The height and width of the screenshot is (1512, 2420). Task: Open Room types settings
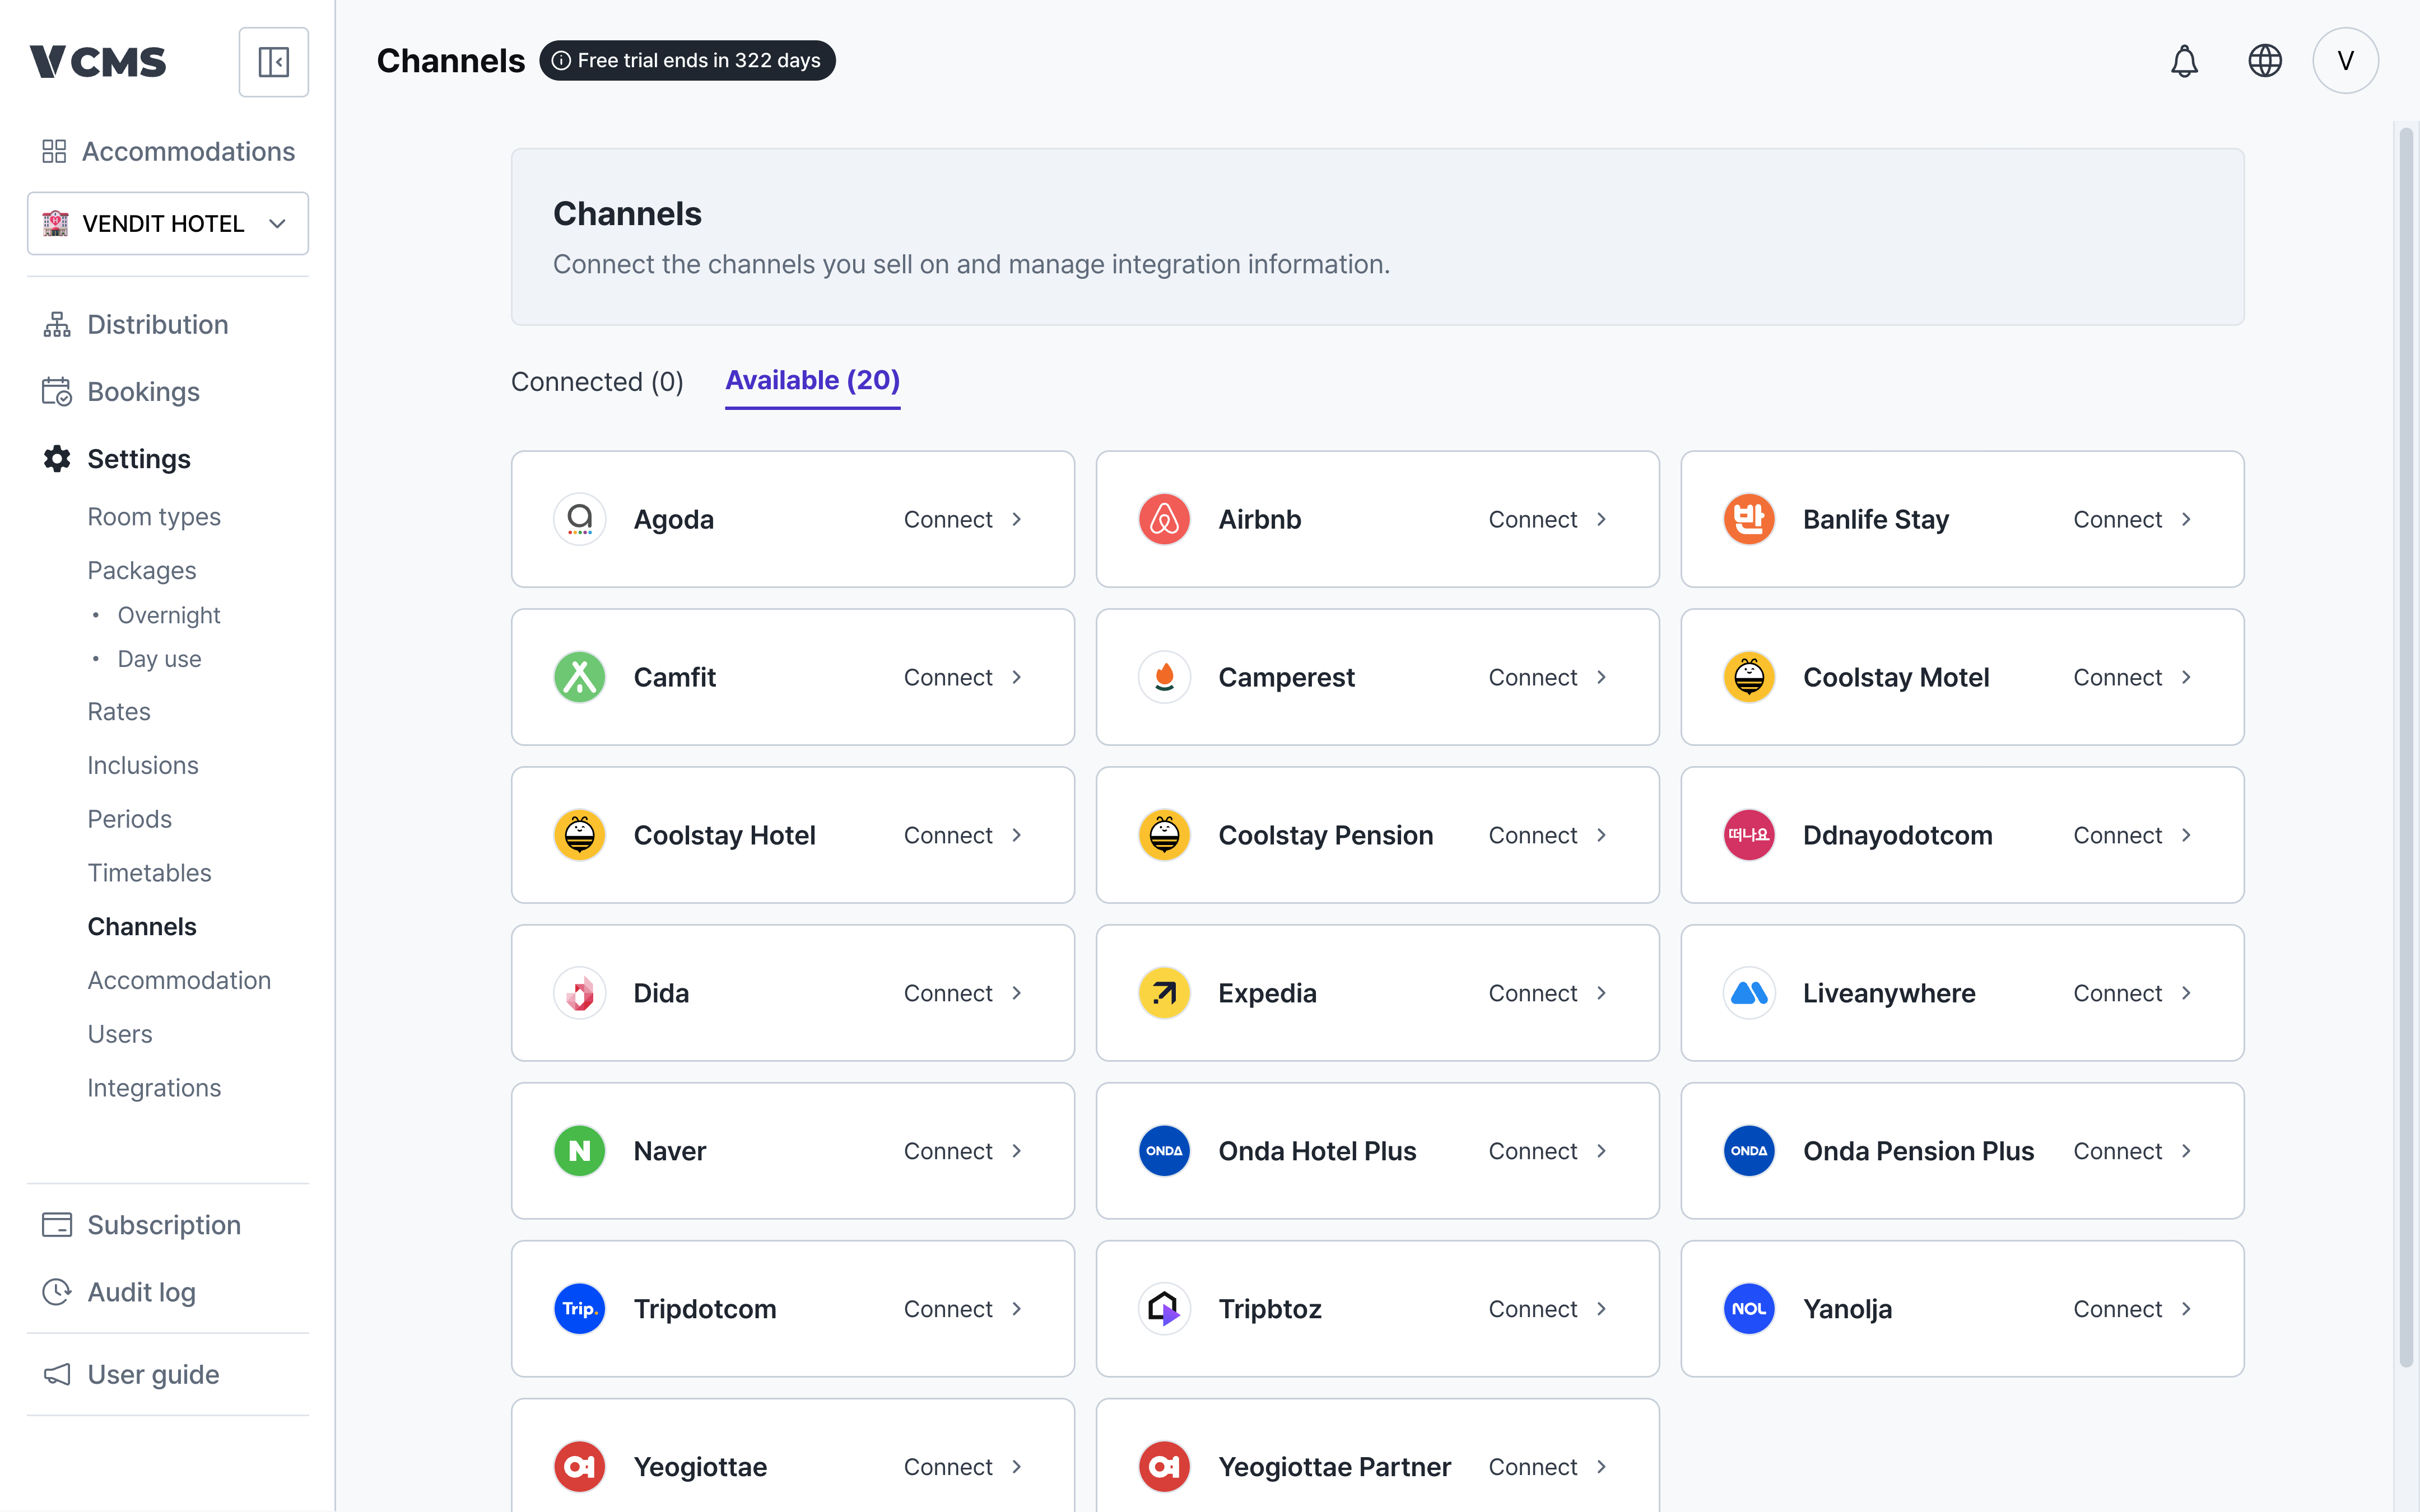coord(154,516)
